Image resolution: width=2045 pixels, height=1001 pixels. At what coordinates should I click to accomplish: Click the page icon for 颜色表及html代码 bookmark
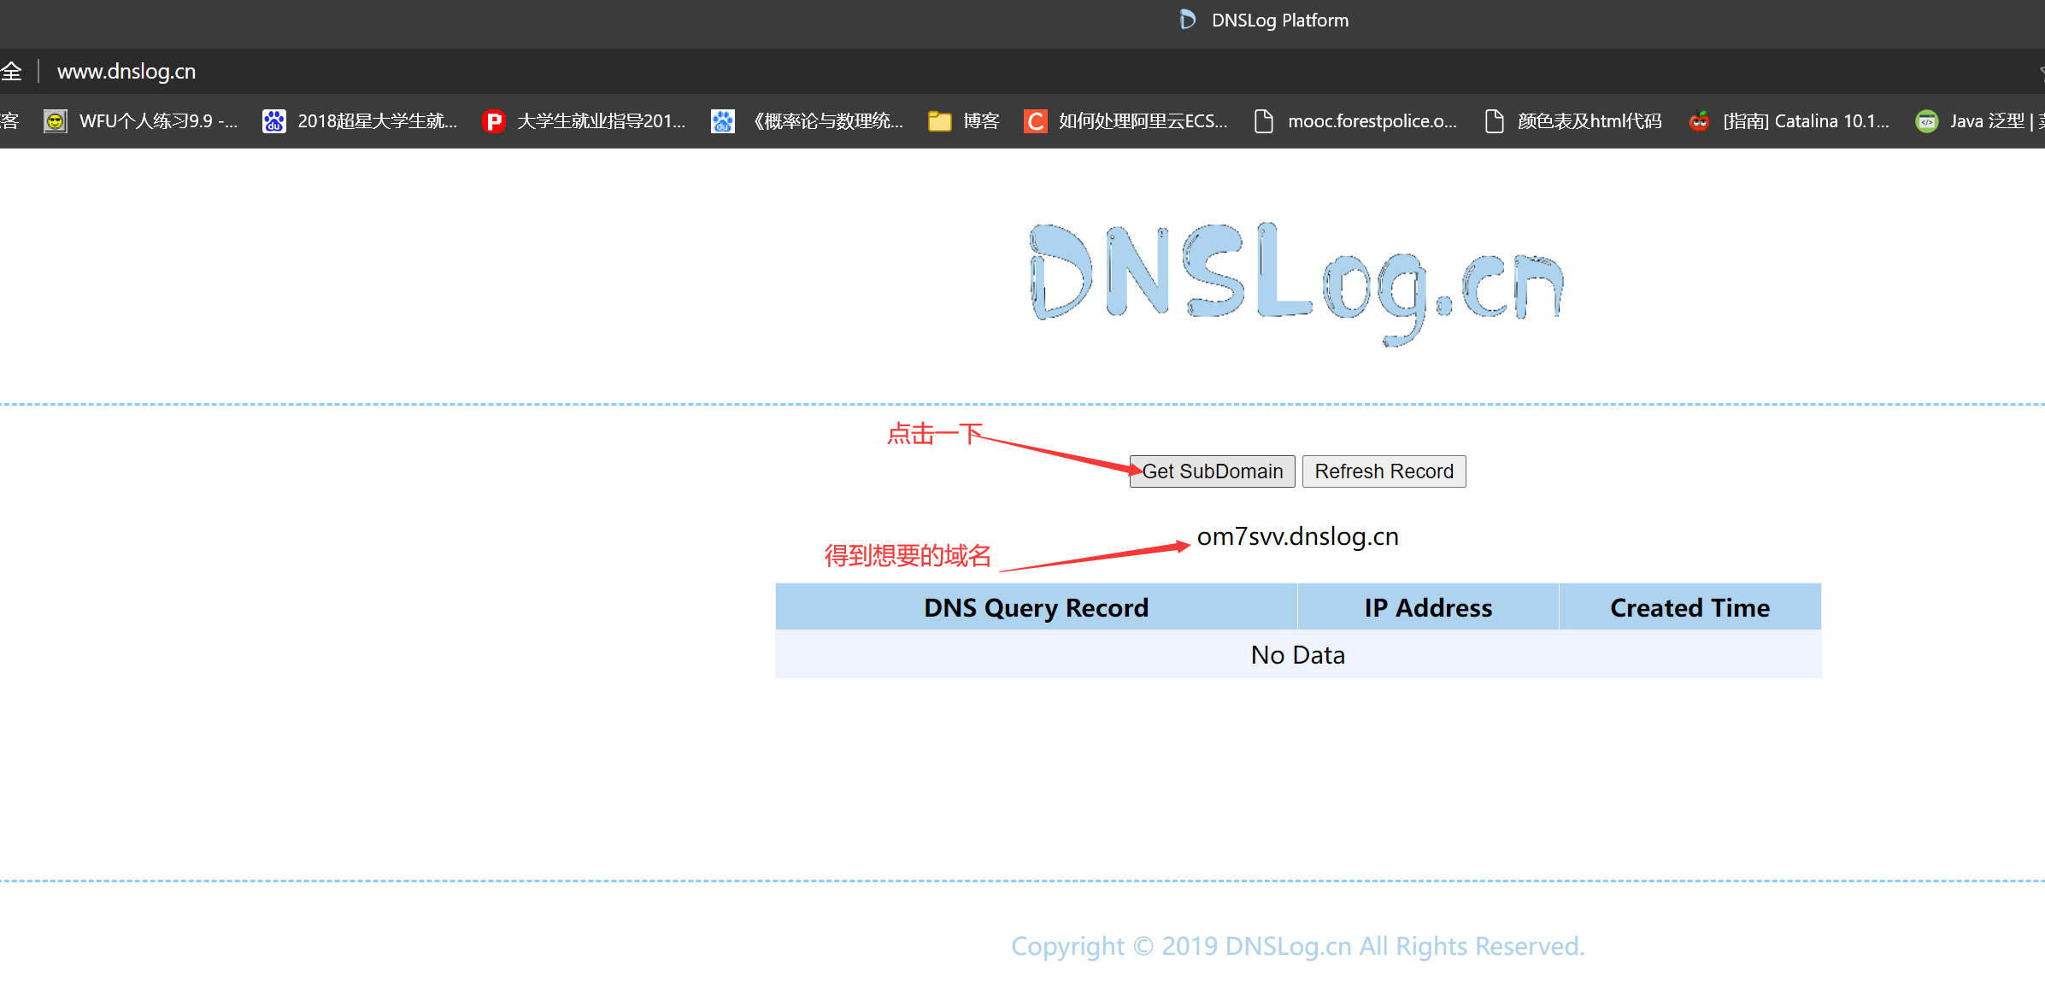click(1494, 121)
